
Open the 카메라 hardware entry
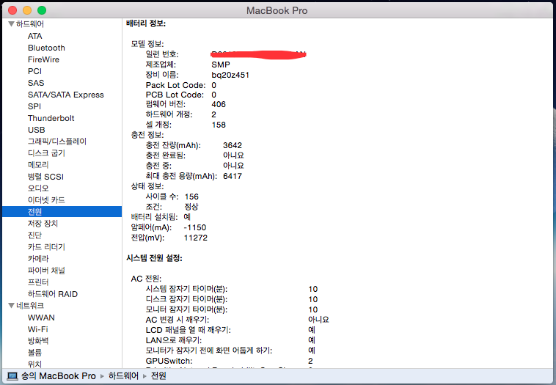coord(38,259)
